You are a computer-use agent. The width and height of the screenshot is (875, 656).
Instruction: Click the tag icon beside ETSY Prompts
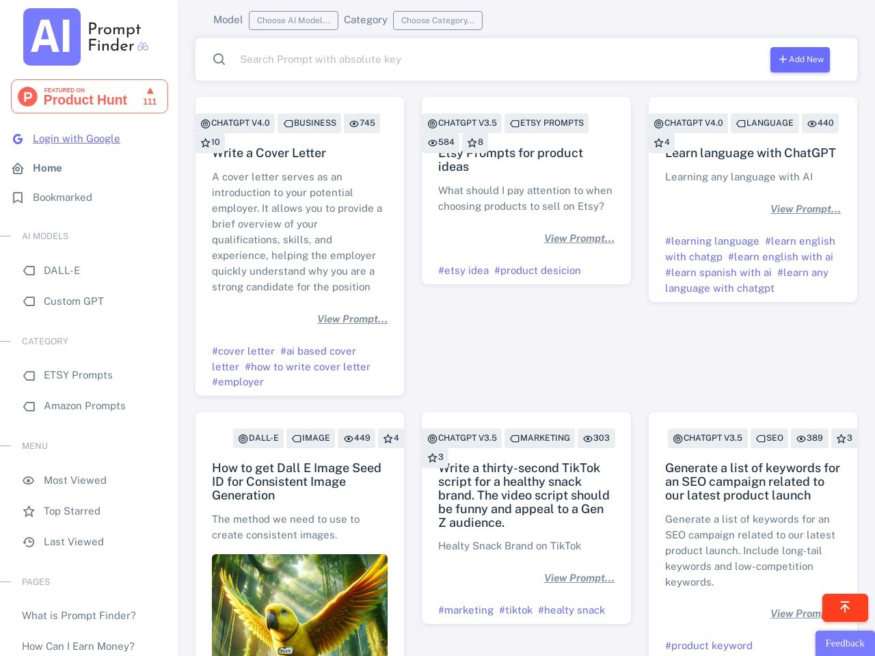click(x=29, y=375)
